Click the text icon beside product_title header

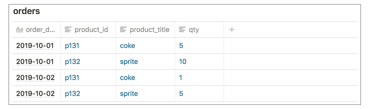123,30
